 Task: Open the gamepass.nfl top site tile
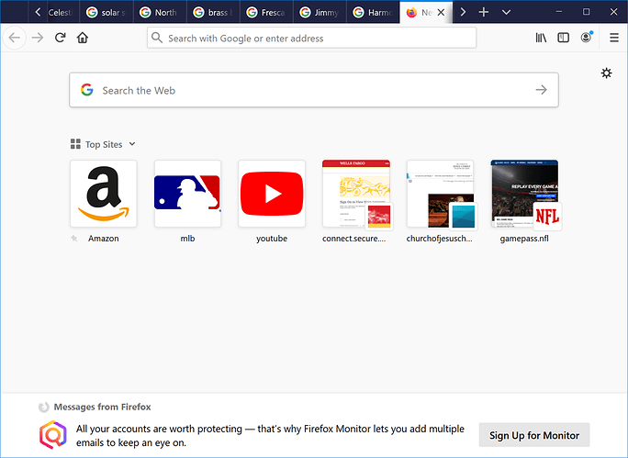point(524,194)
